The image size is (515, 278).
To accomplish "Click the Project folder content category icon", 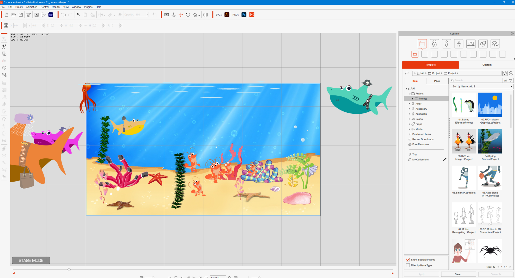I will coord(422,44).
